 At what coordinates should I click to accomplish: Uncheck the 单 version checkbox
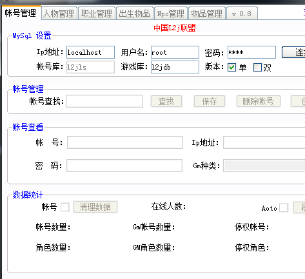tap(232, 68)
